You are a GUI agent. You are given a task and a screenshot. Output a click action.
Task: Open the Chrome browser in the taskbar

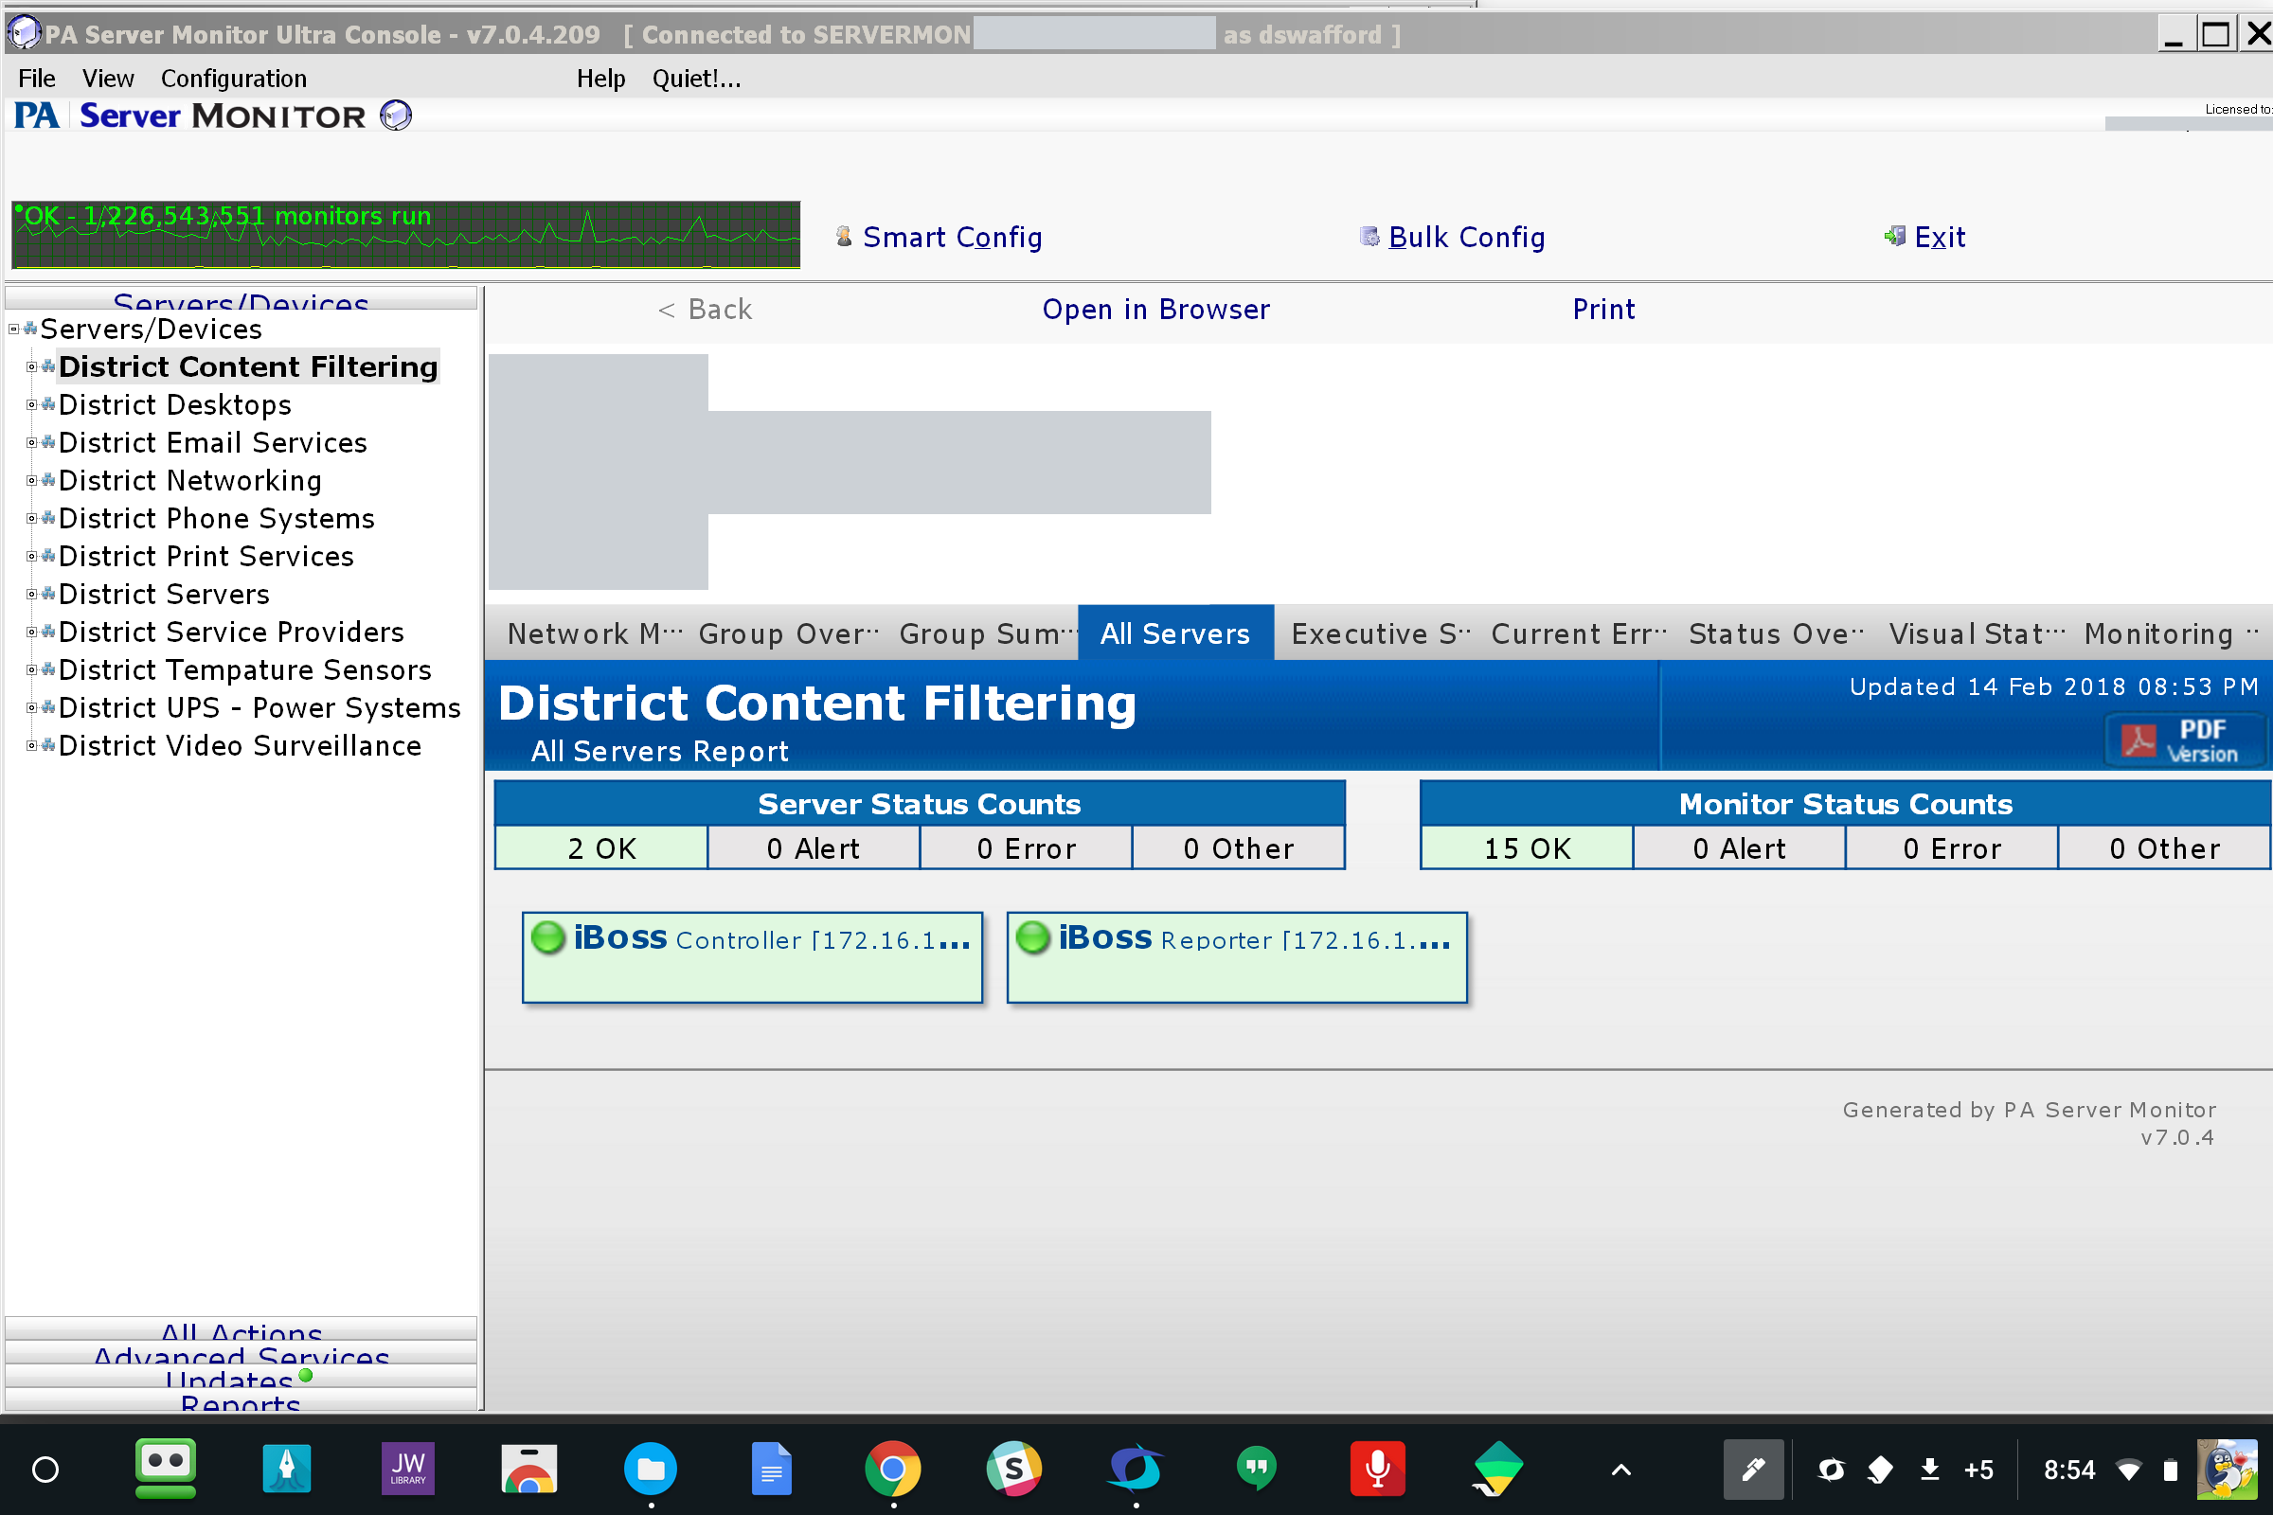click(x=892, y=1470)
